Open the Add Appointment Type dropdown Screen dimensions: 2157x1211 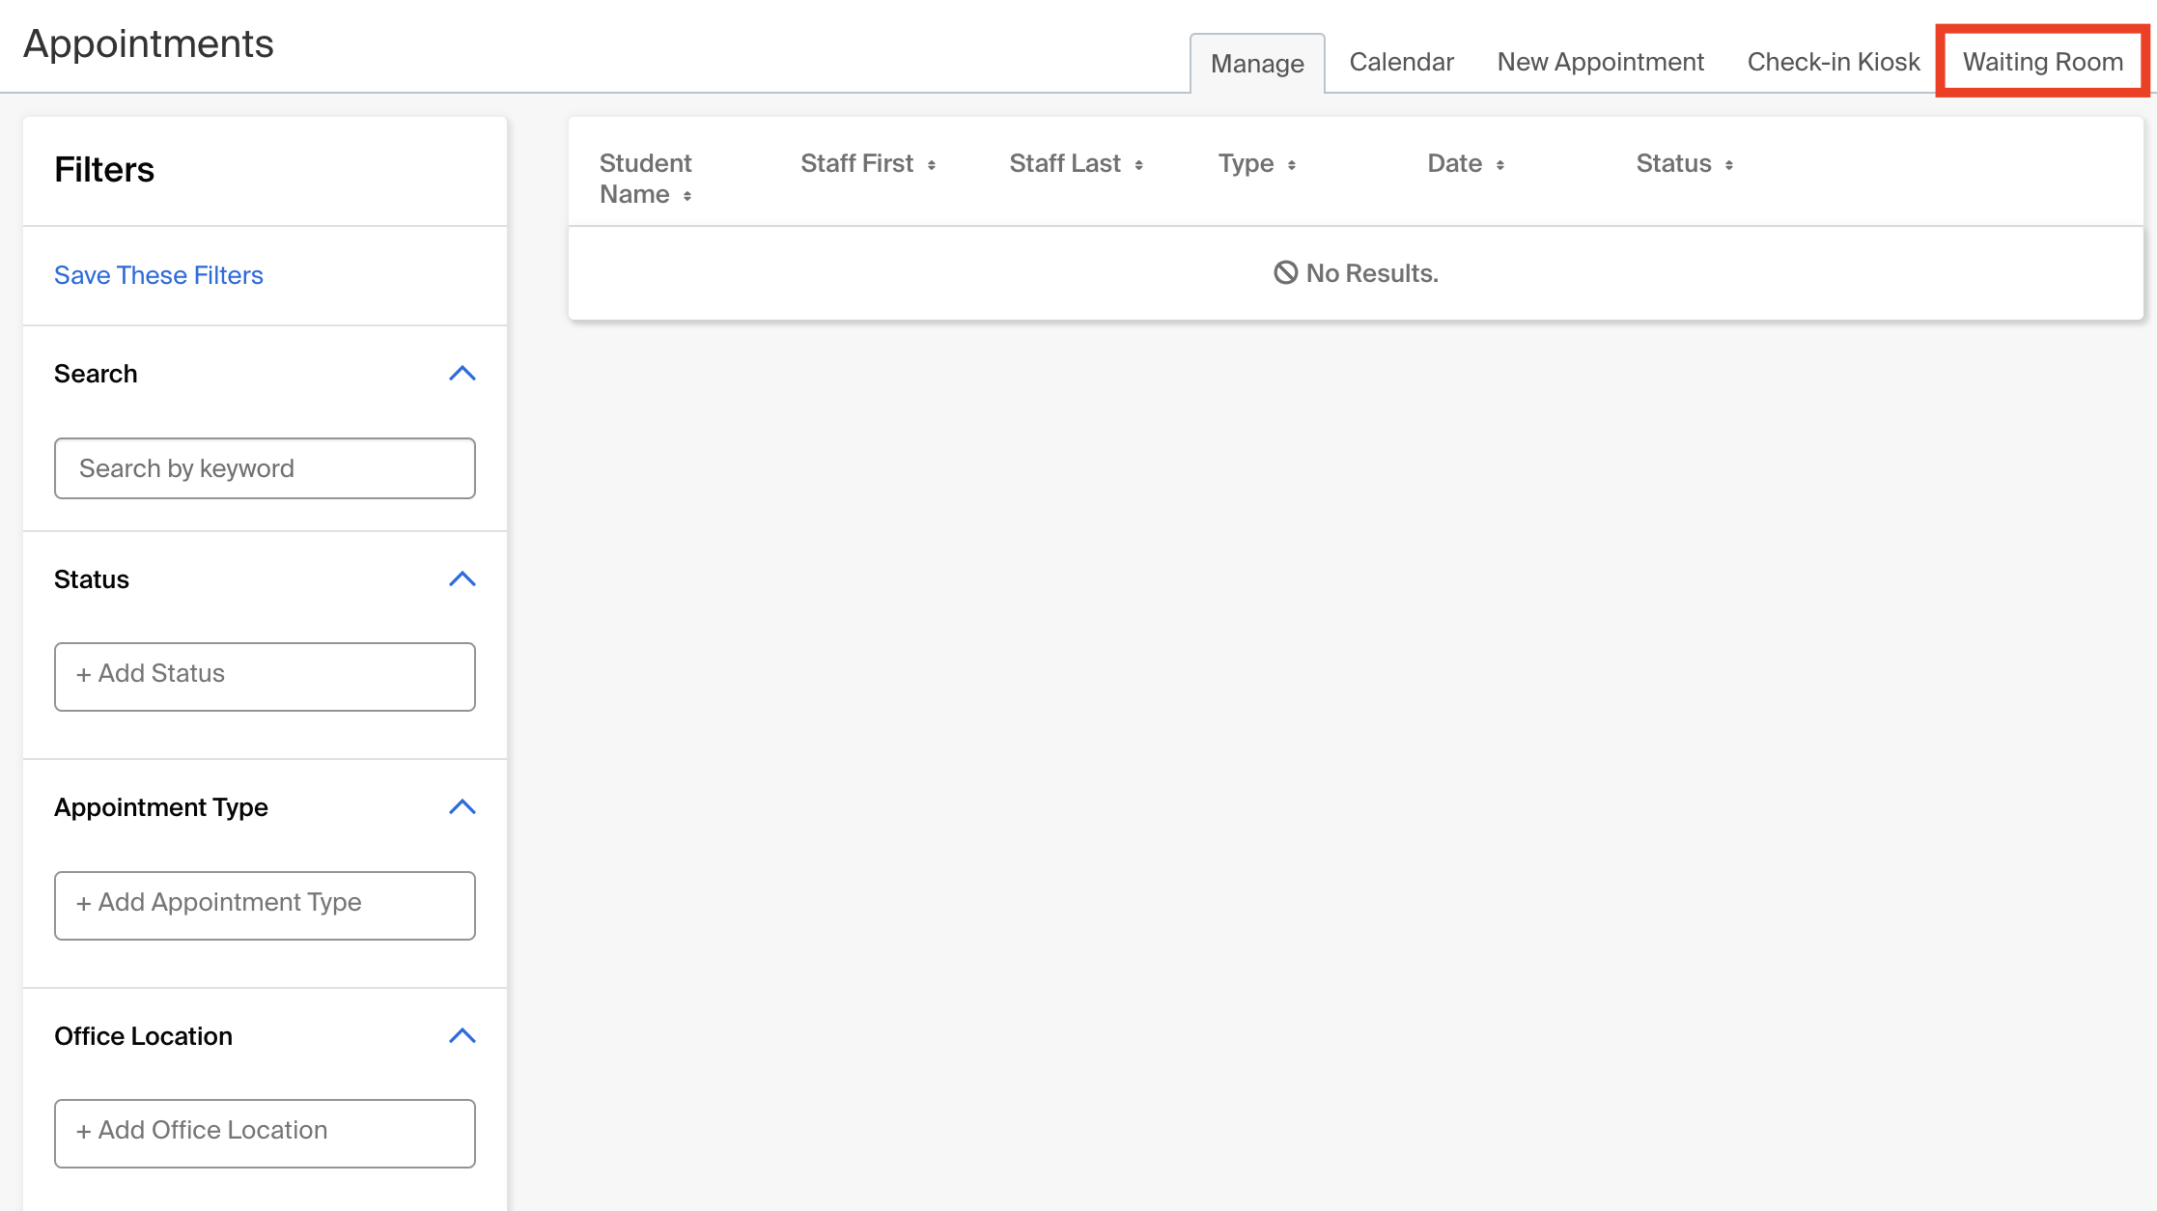[x=265, y=906]
